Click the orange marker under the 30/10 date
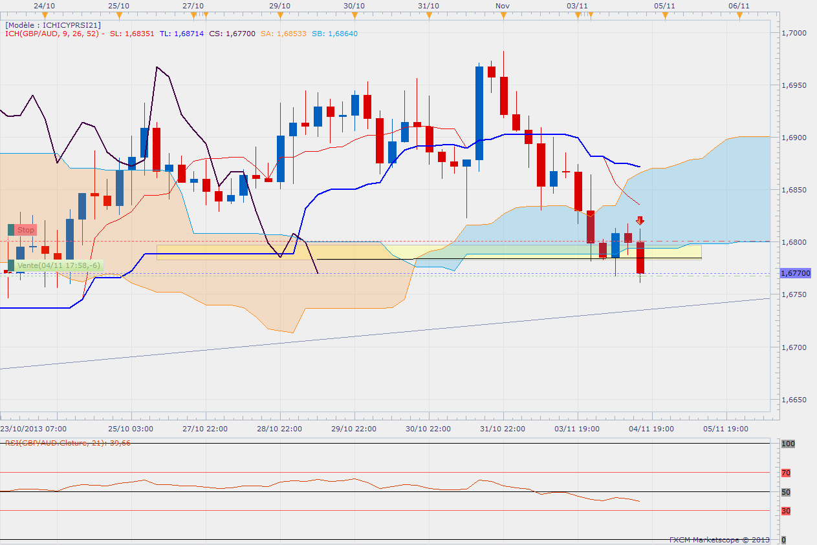The image size is (817, 545). pyautogui.click(x=354, y=14)
